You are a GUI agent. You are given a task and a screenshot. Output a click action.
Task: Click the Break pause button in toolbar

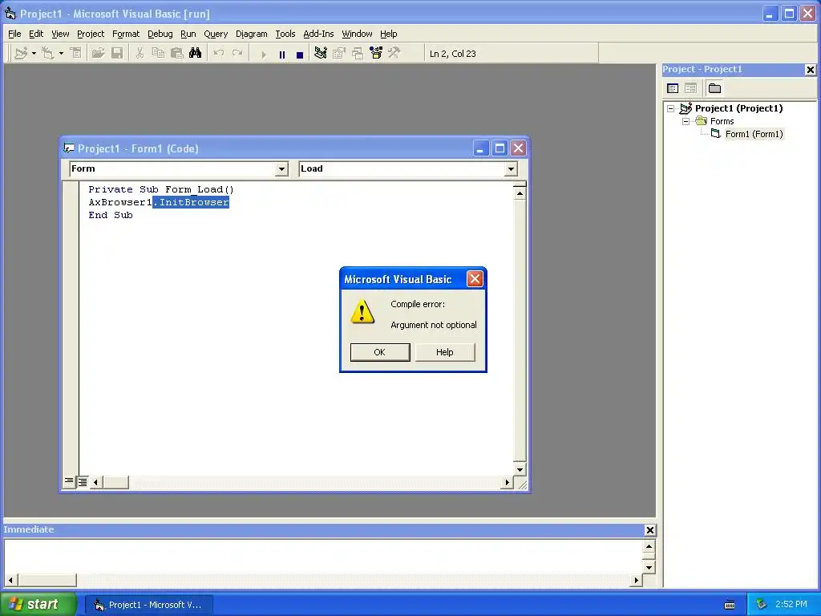click(282, 55)
